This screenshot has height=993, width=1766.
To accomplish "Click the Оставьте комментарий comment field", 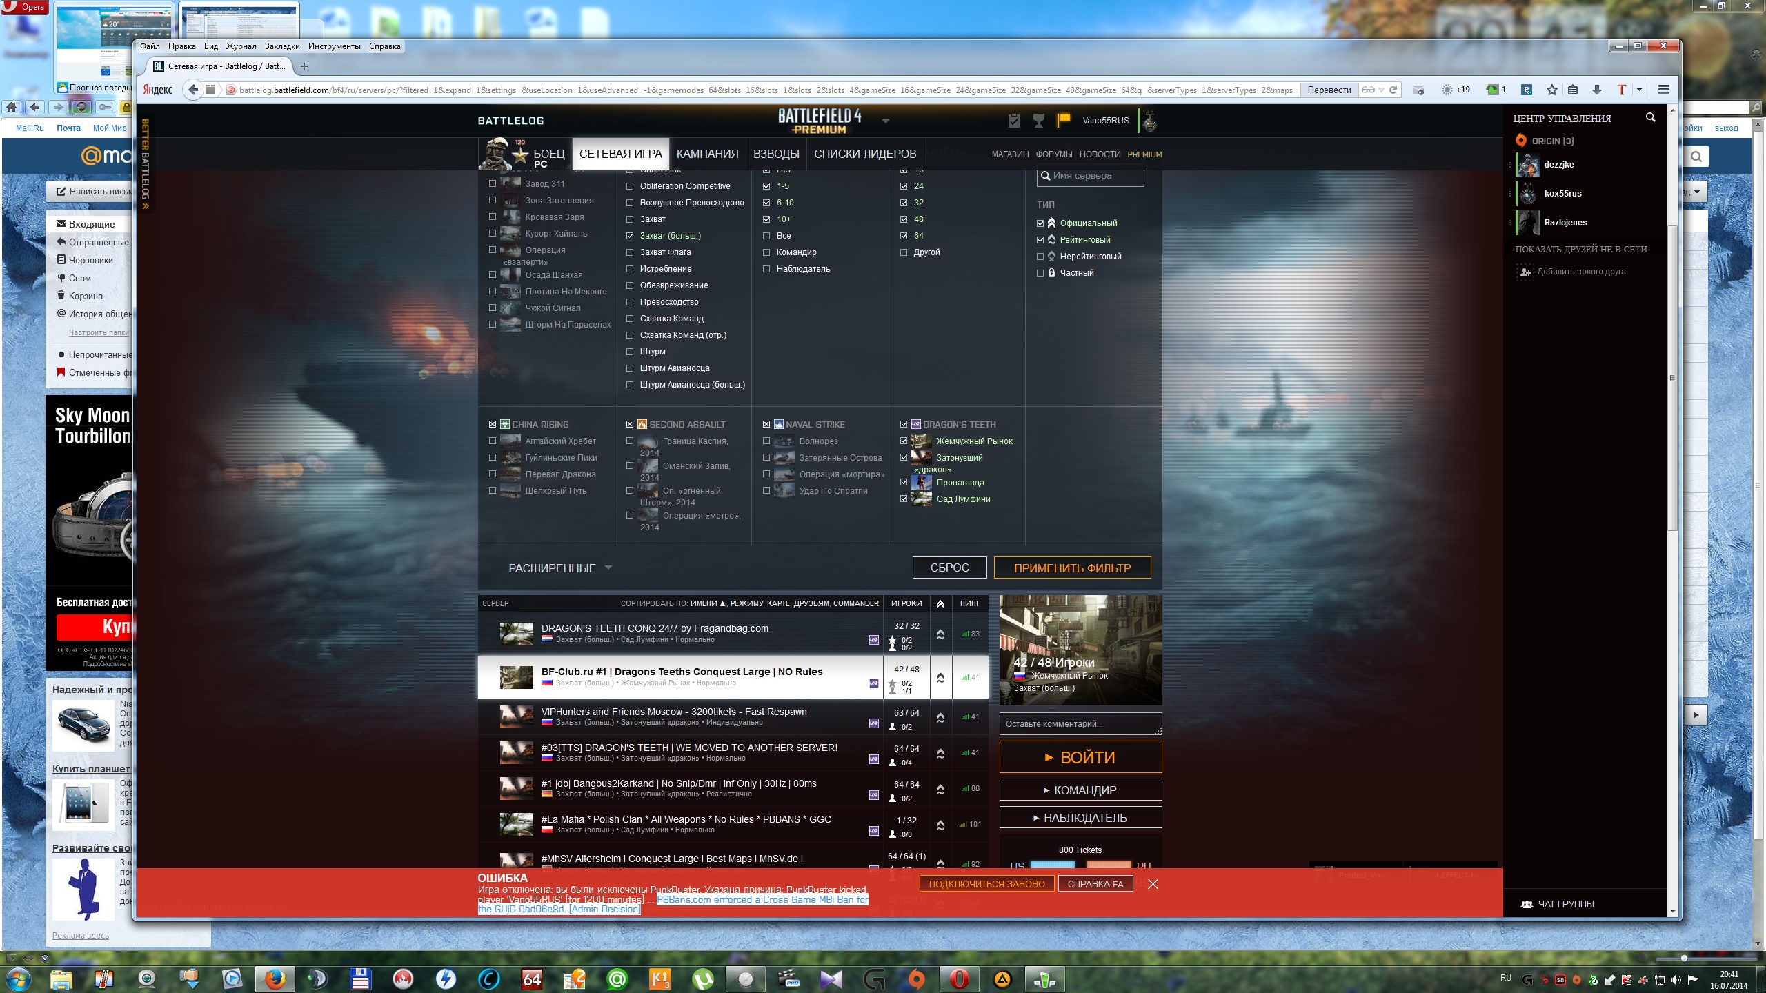I will coord(1080,723).
